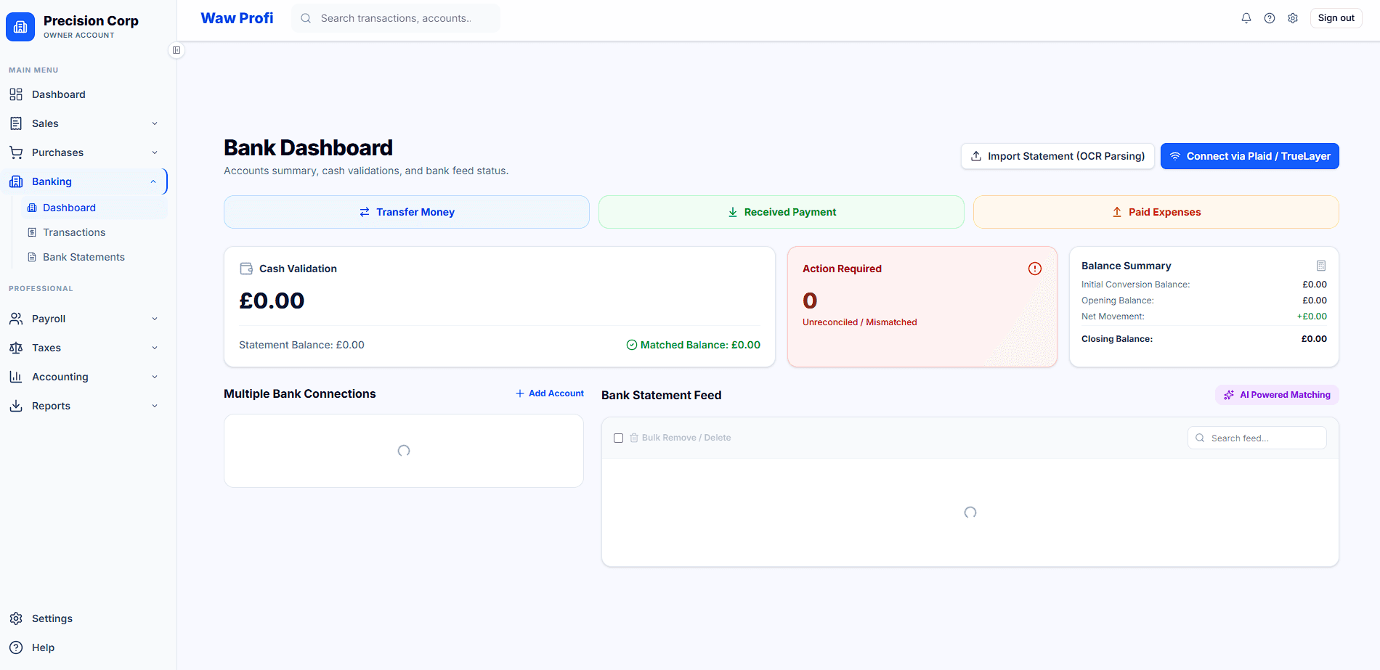The height and width of the screenshot is (670, 1380).
Task: Open notifications bell icon
Action: (1246, 18)
